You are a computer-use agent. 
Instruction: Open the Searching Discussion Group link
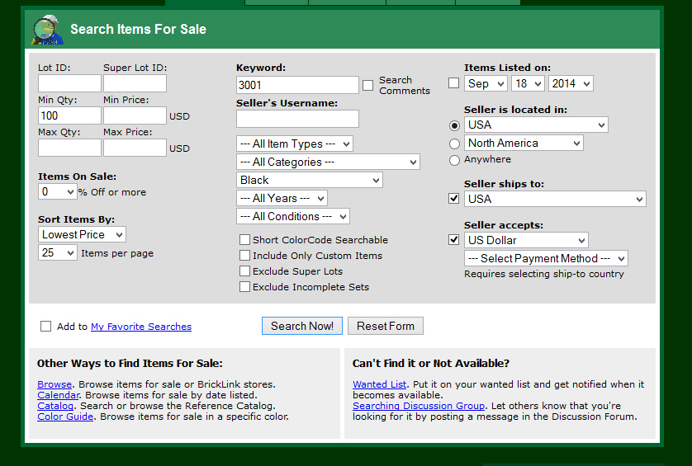click(x=419, y=406)
